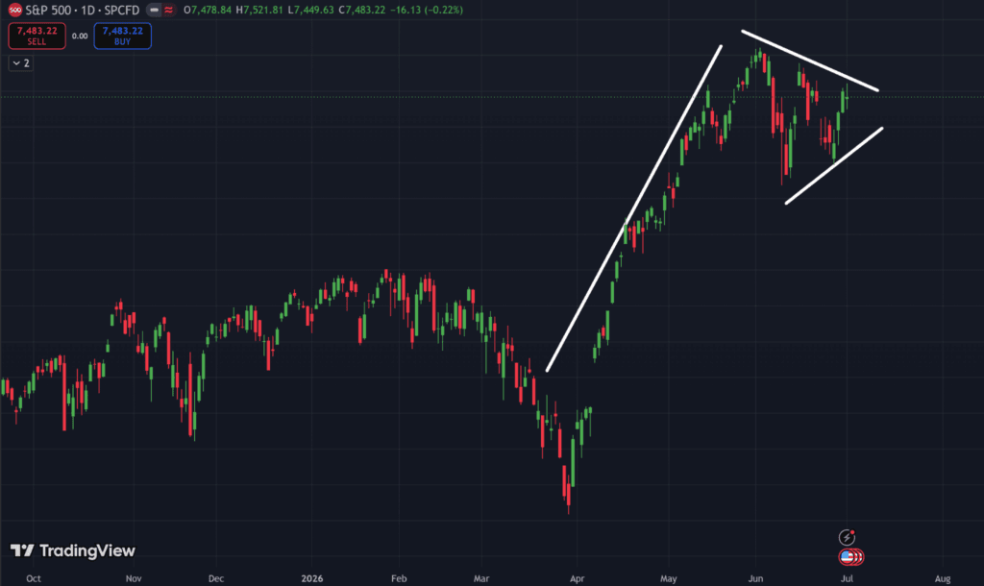984x586 pixels.
Task: Click the blue BUY 7,483.22 button
Action: [122, 36]
